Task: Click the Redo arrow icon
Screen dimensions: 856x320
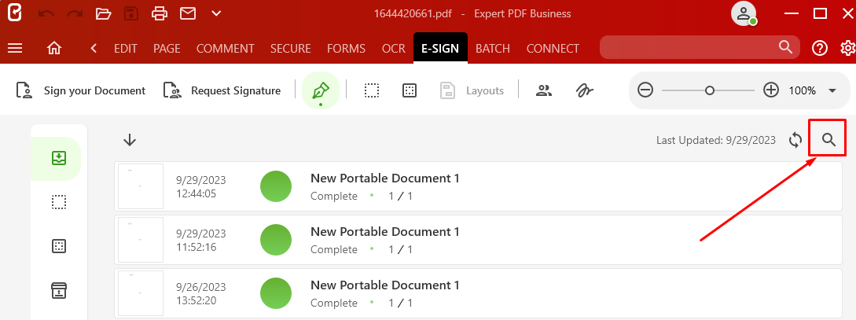Action: [x=74, y=13]
